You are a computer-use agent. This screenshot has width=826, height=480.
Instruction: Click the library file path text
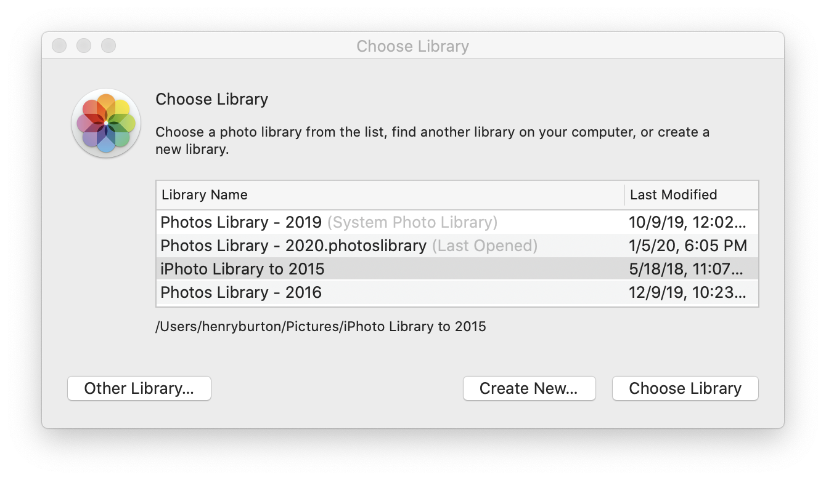[x=321, y=327]
